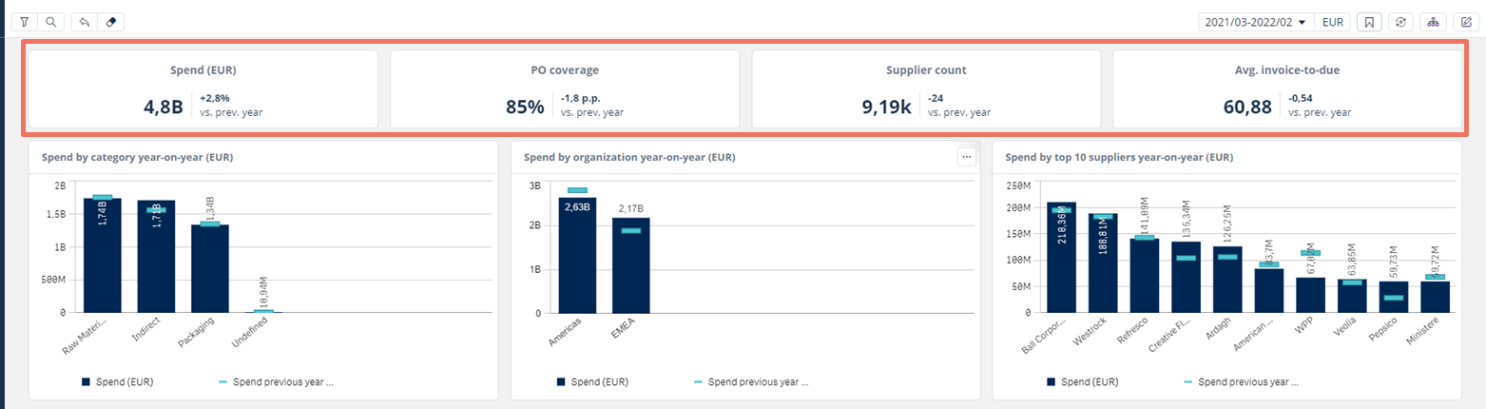This screenshot has height=409, width=1486.
Task: Clear selections with the eraser icon
Action: coord(110,21)
